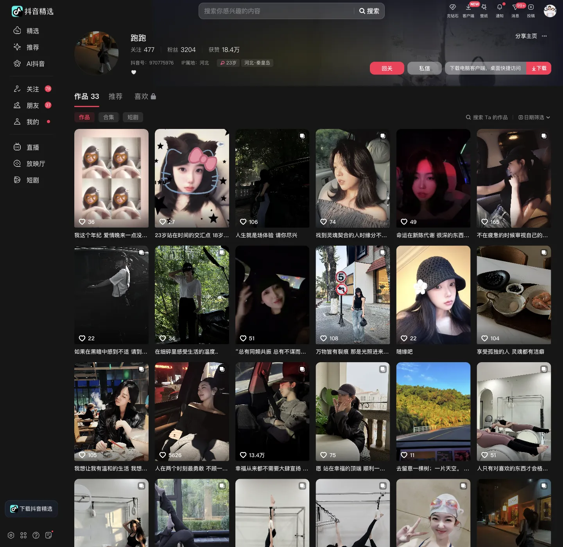Open 直播 in the sidebar
This screenshot has height=547, width=563.
coord(27,147)
